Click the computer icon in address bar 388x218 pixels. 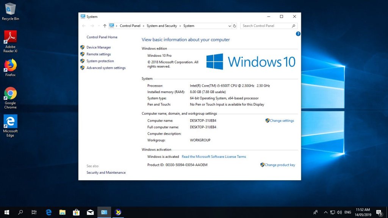tap(112, 26)
